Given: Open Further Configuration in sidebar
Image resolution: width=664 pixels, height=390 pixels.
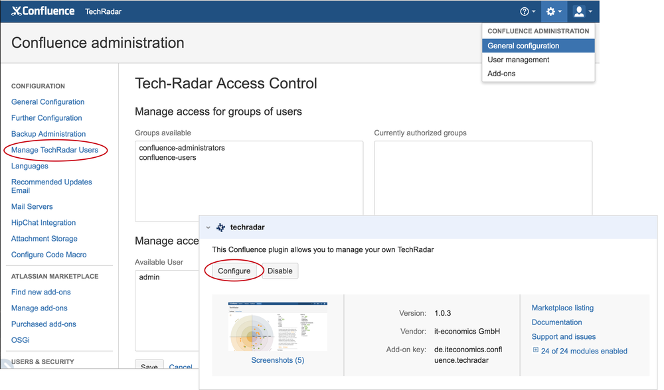Looking at the screenshot, I should click(x=46, y=118).
